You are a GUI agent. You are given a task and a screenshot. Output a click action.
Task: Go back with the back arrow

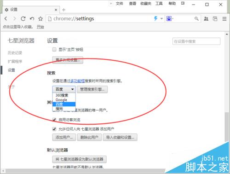click(6, 19)
